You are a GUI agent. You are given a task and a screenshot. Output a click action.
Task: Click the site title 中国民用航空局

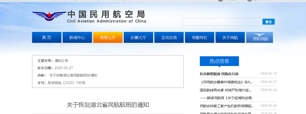(107, 14)
